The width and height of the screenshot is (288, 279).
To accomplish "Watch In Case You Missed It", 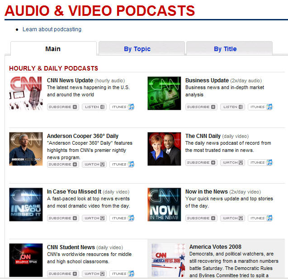I will (94, 218).
